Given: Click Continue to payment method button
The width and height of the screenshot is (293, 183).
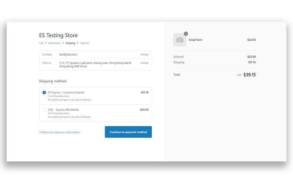Looking at the screenshot, I should 128,132.
